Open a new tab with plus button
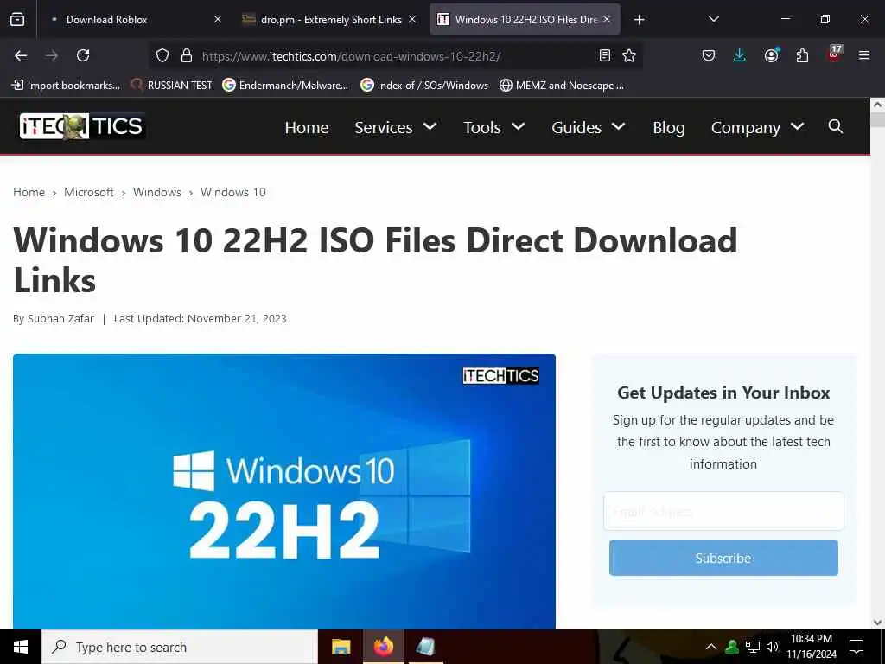This screenshot has width=885, height=664. (x=639, y=20)
